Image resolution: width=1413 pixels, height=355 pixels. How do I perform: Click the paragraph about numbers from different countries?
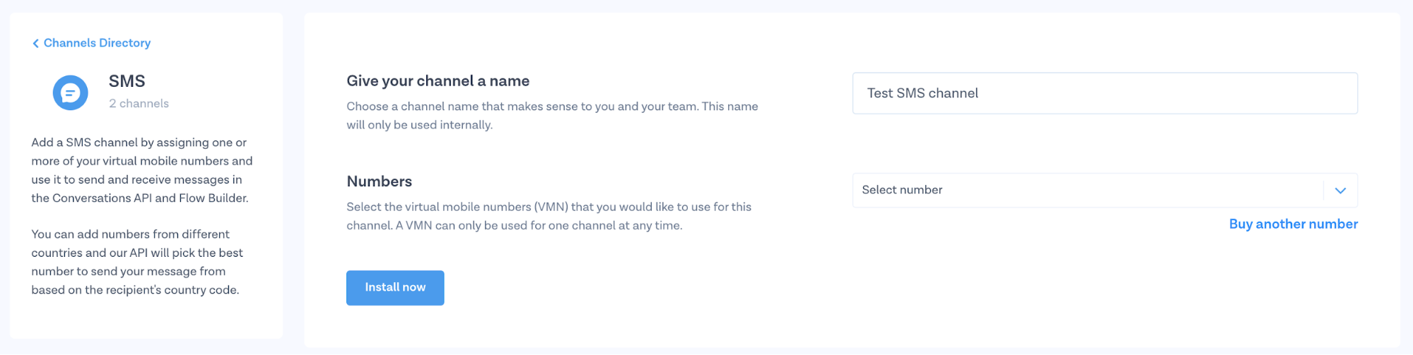(137, 262)
